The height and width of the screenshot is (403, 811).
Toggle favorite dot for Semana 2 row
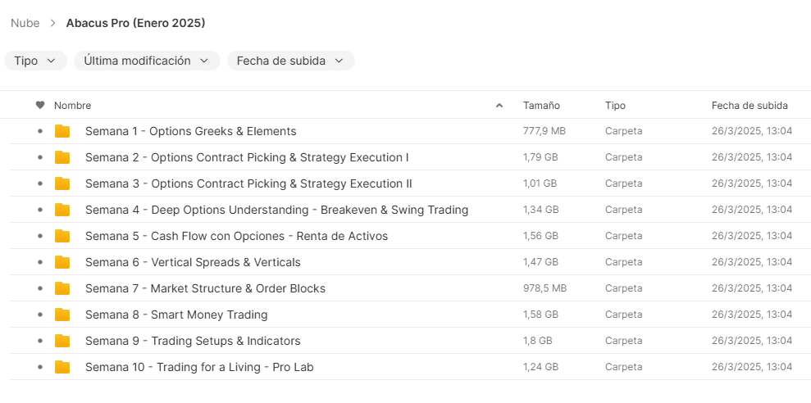pyautogui.click(x=39, y=157)
